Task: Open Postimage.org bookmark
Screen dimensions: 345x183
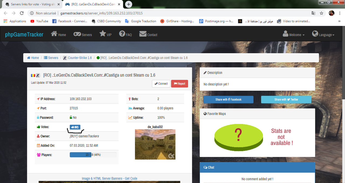Action: (x=216, y=21)
